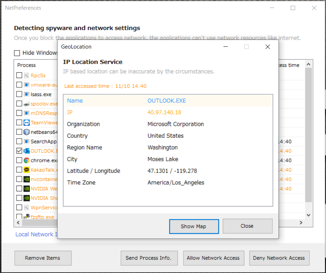Tick the spoolsv.exe checkbox

[x=19, y=104]
